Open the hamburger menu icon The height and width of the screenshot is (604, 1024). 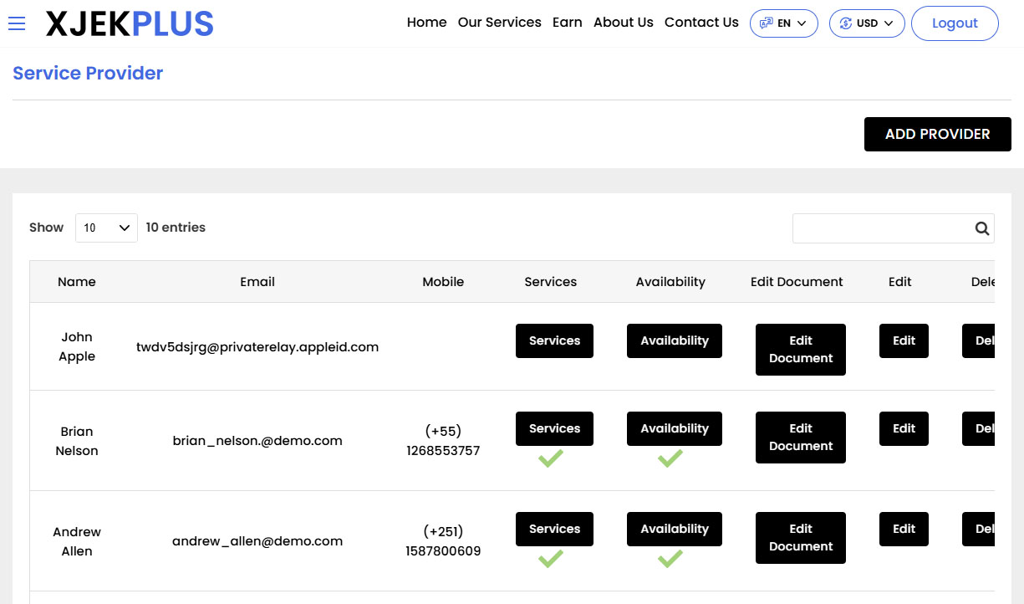coord(17,23)
